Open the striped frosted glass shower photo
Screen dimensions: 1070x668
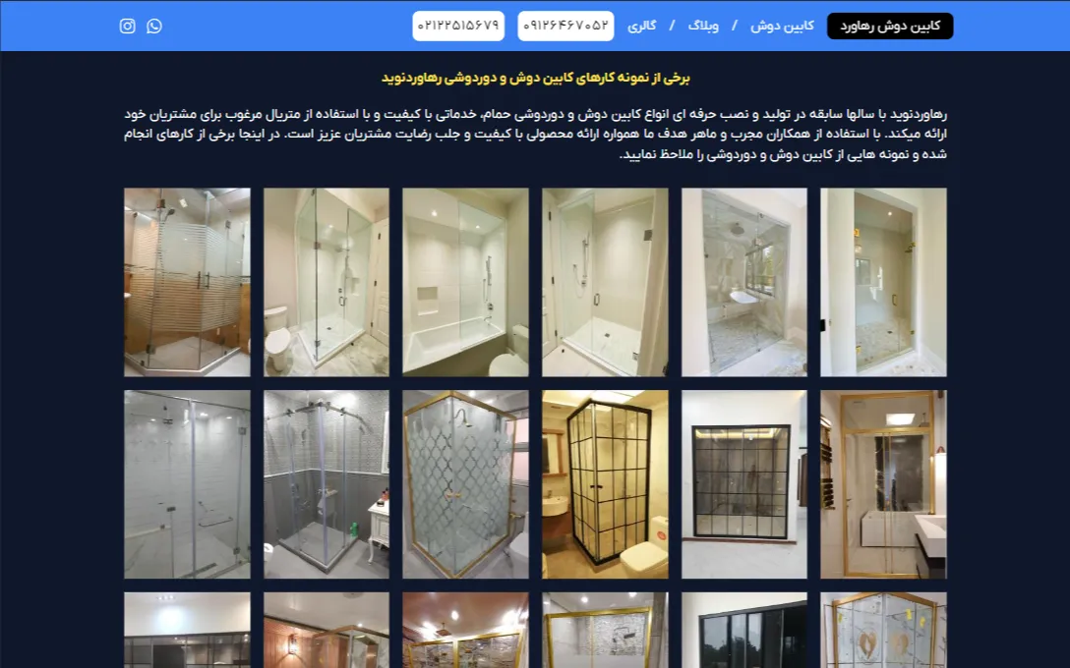187,282
